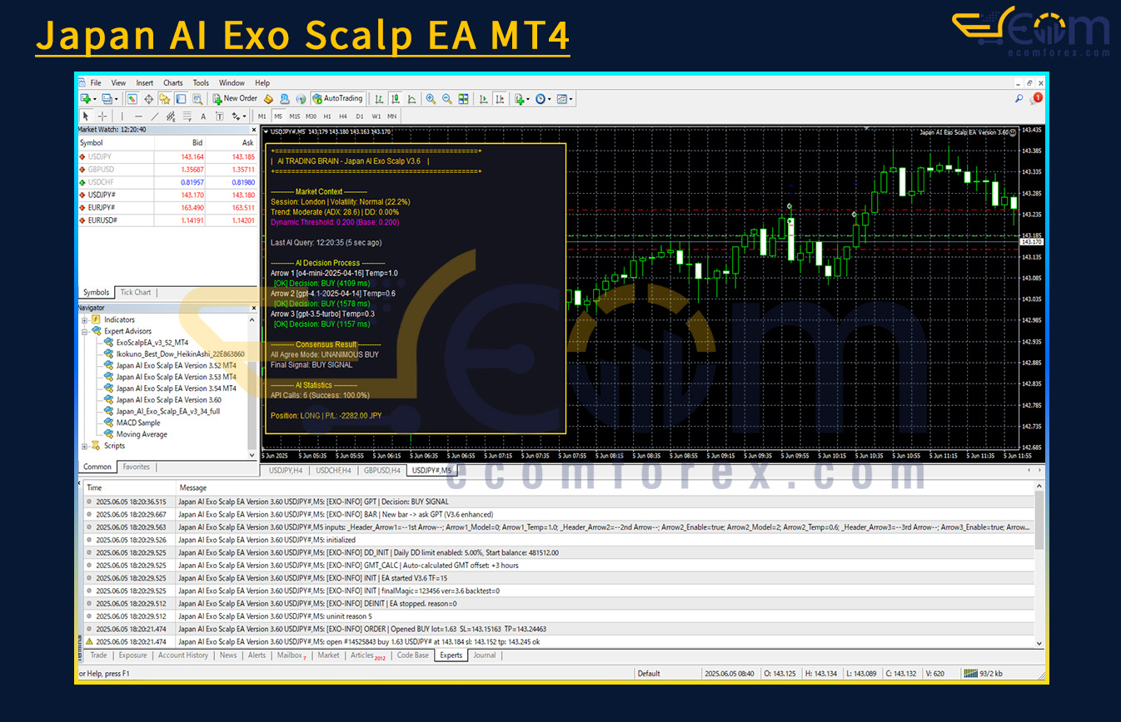Open the Templates dropdown icon

click(565, 98)
